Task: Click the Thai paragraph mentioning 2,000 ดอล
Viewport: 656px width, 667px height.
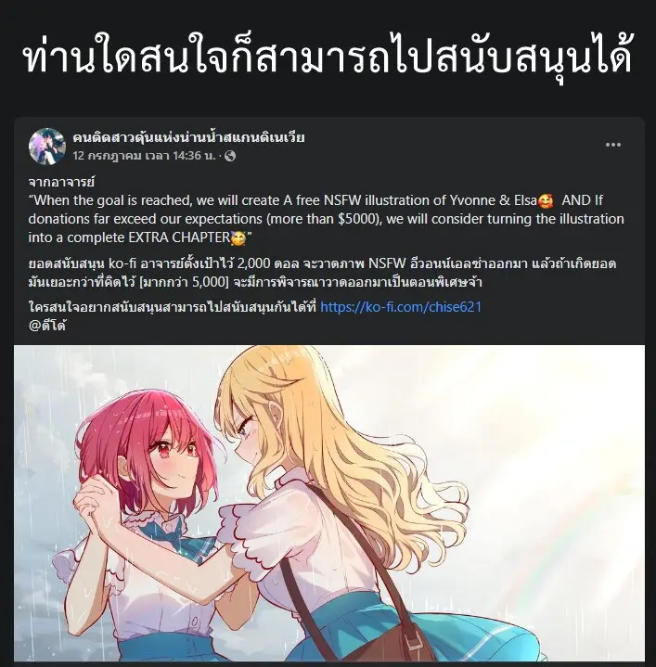Action: click(322, 273)
